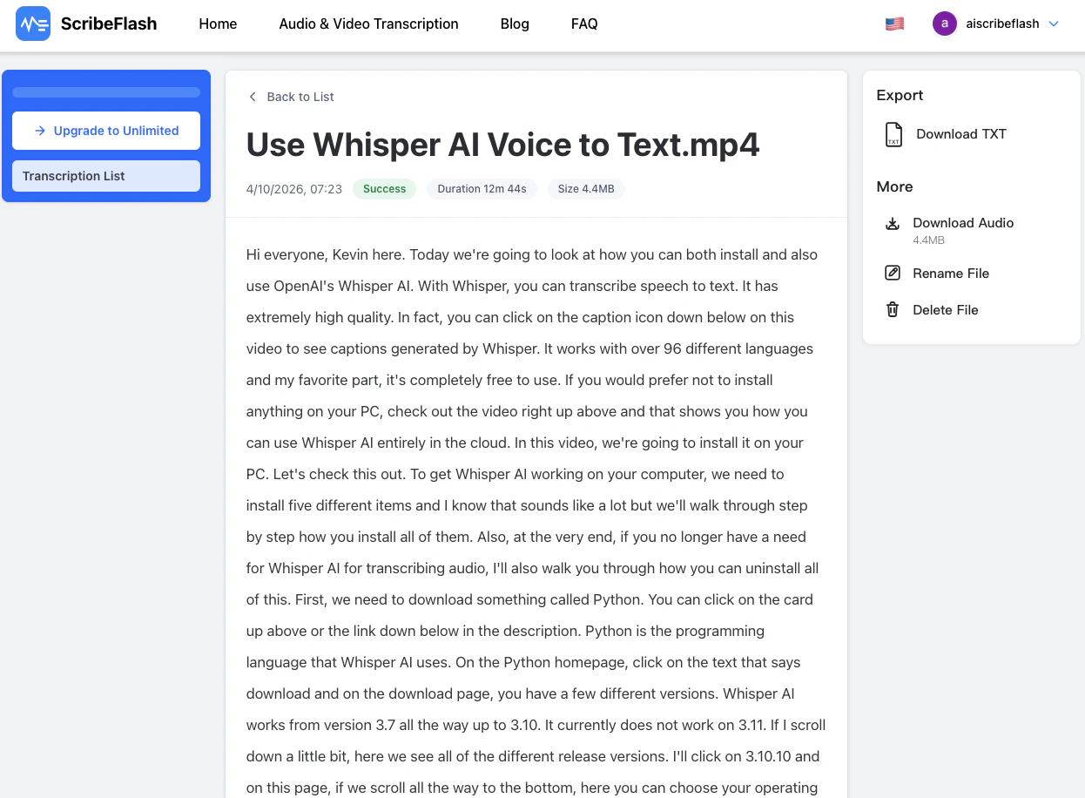Click the 4/10/2026, 07:23 timestamp
The width and height of the screenshot is (1085, 798).
294,189
